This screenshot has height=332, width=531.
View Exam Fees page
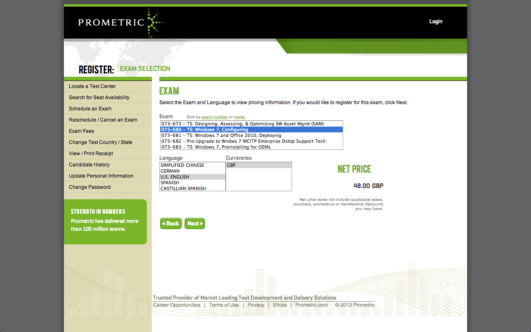tap(81, 131)
